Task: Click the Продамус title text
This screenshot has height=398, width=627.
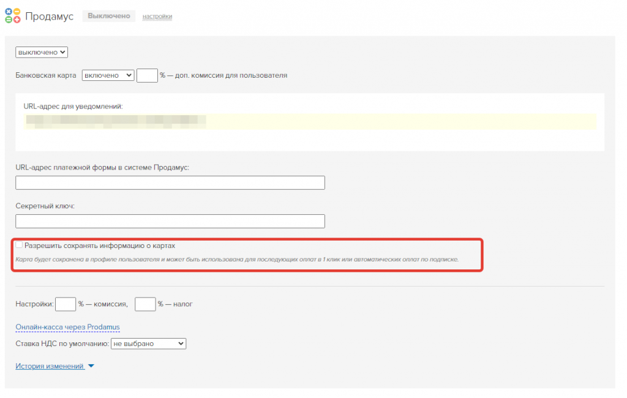Action: [49, 17]
